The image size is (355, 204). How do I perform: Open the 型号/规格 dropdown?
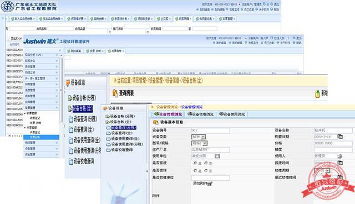point(205,143)
